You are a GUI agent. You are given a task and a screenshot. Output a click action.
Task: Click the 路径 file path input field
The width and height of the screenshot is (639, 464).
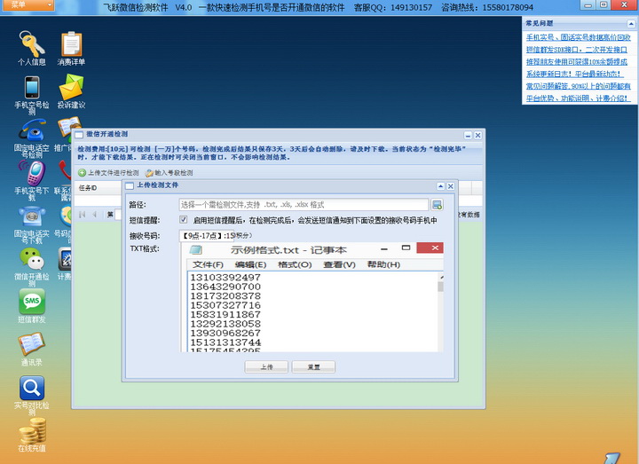point(304,205)
